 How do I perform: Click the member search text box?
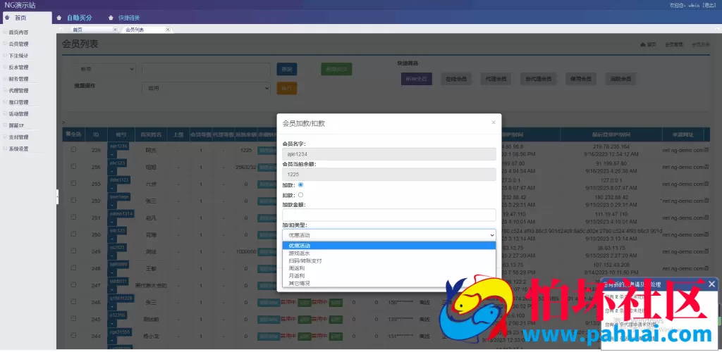[206, 69]
